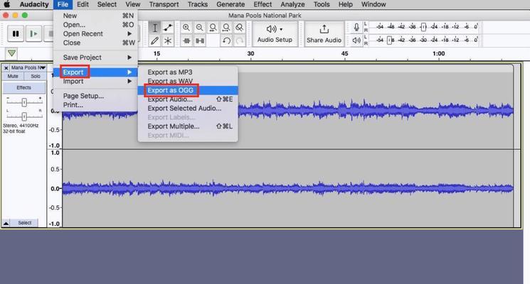The image size is (530, 284).
Task: Solo the Mana Pools track
Action: [x=35, y=76]
